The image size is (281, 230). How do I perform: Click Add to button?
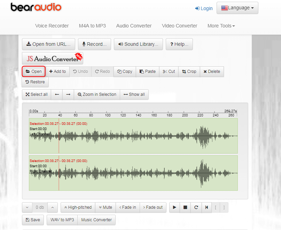click(x=57, y=72)
